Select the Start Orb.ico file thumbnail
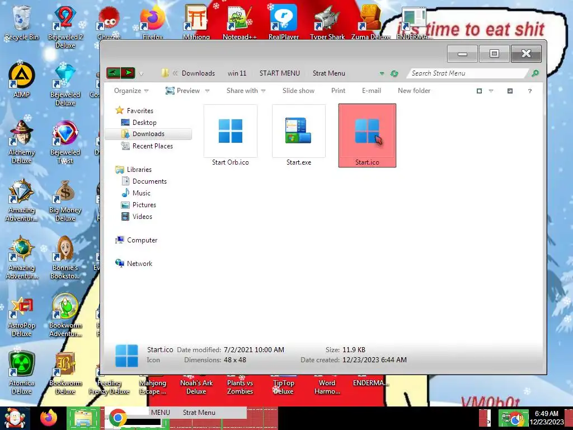This screenshot has height=430, width=573. tap(230, 135)
